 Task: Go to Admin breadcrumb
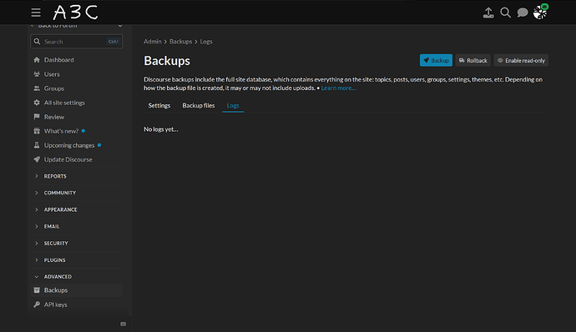153,42
